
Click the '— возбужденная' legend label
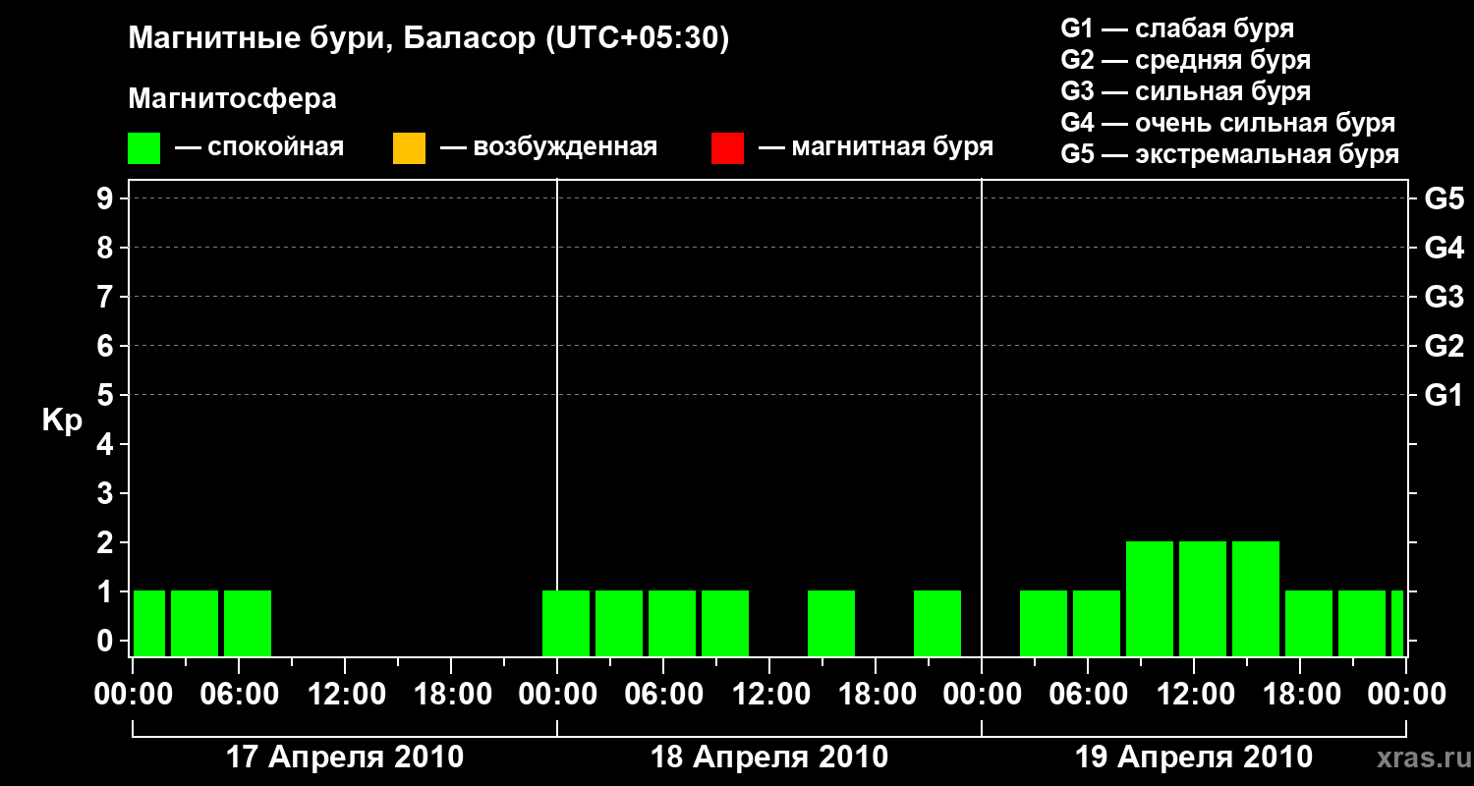[x=548, y=148]
